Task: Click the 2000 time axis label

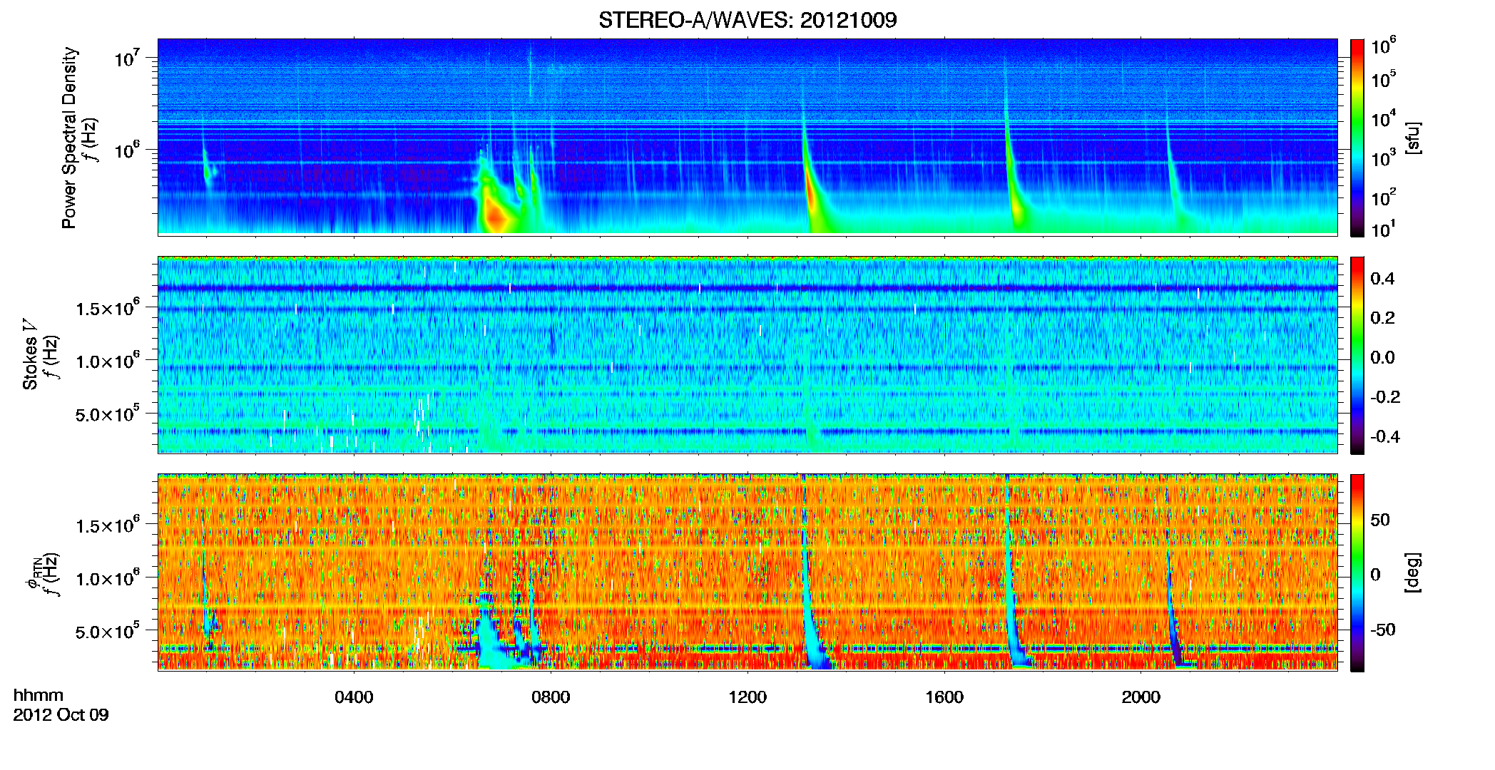Action: pos(1141,697)
